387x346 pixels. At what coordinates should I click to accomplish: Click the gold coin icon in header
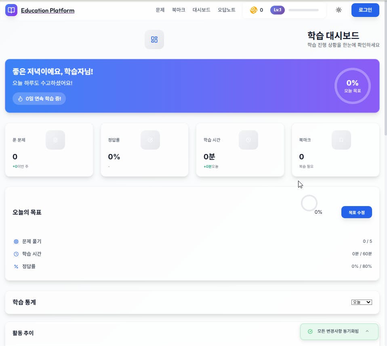tap(253, 10)
